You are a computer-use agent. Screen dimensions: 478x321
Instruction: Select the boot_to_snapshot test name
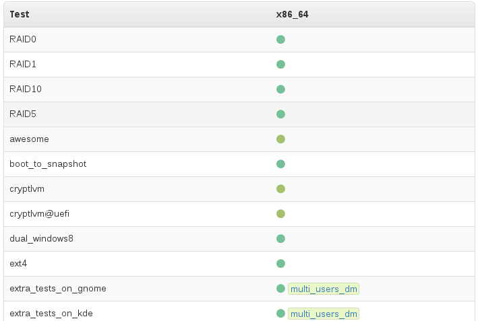pos(48,164)
